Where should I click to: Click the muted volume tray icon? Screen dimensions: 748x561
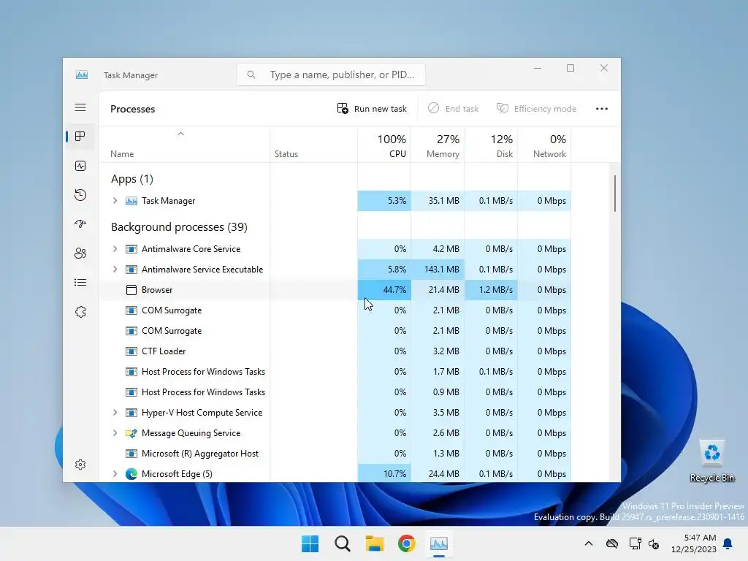(654, 543)
